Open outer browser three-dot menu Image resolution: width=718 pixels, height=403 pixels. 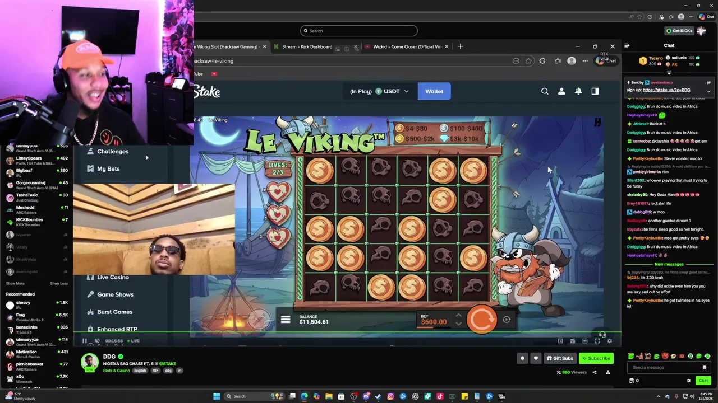(x=692, y=17)
